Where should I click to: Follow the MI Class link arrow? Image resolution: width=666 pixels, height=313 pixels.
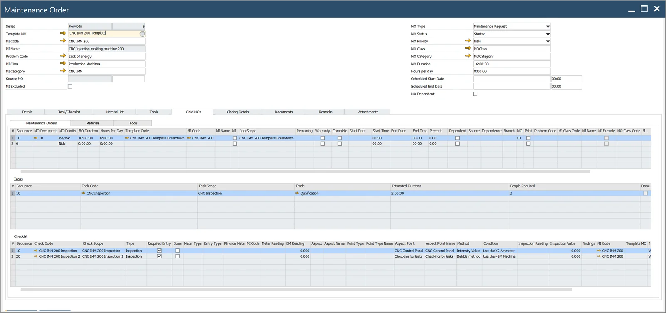tap(63, 63)
